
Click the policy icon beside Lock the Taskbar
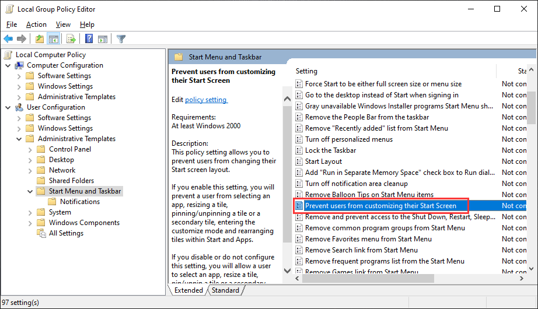click(x=299, y=150)
